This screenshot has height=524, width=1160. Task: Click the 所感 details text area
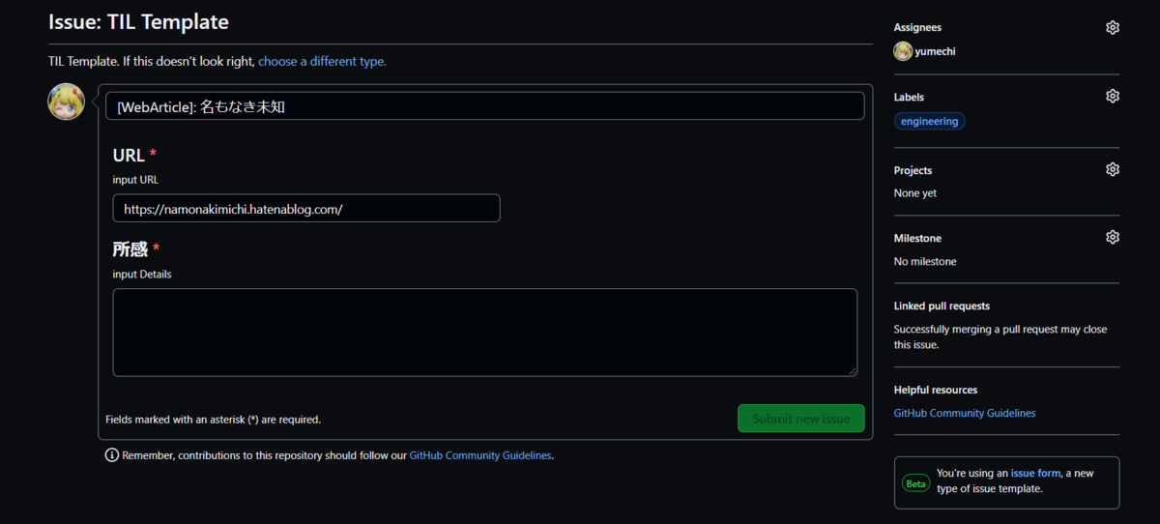pyautogui.click(x=484, y=332)
